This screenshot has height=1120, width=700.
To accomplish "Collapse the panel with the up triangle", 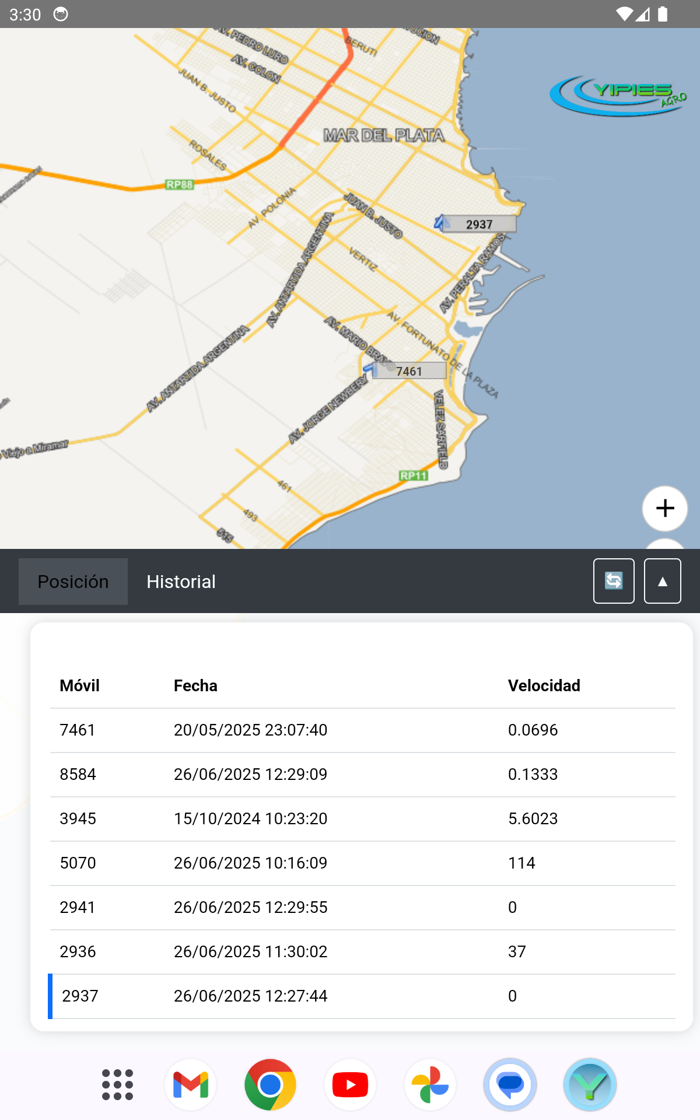I will pyautogui.click(x=662, y=581).
